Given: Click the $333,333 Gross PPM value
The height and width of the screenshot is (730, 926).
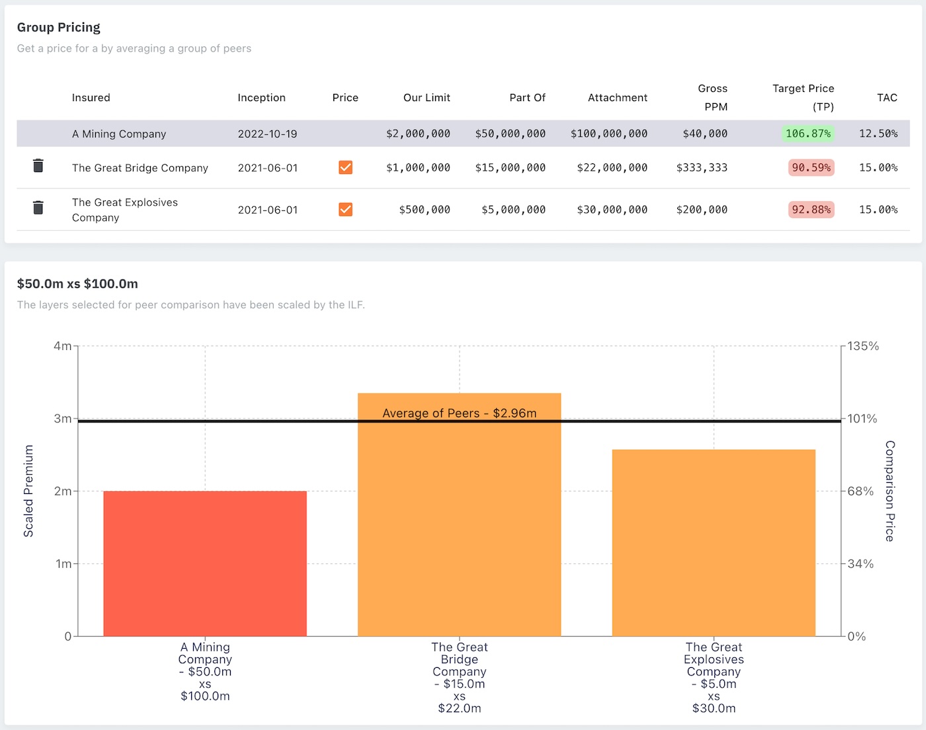Looking at the screenshot, I should coord(702,168).
